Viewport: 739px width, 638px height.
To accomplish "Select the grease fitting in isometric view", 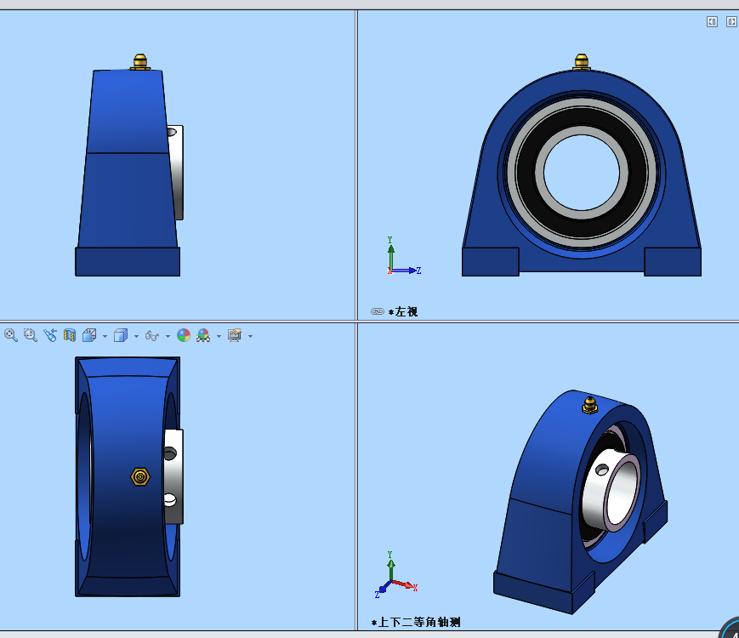I will [x=589, y=406].
